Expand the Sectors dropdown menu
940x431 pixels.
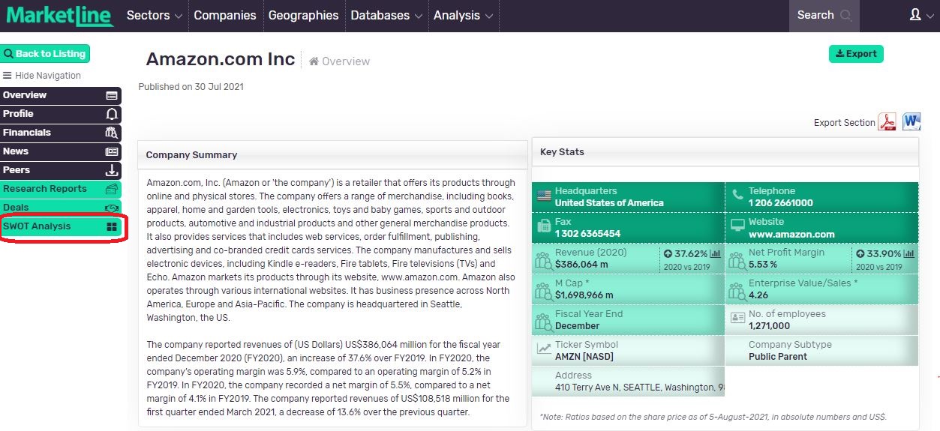tap(154, 16)
